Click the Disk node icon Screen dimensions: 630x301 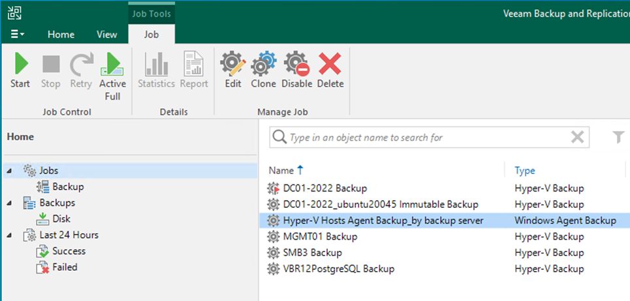pyautogui.click(x=42, y=219)
